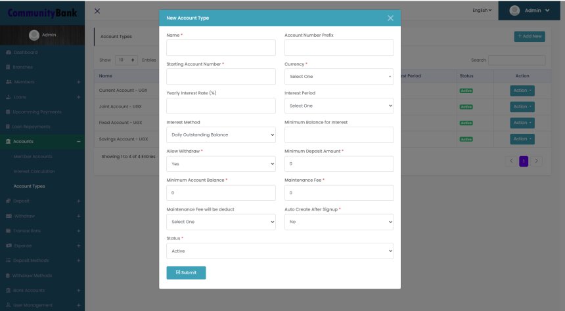Open Member Accounts menu item

[x=33, y=156]
